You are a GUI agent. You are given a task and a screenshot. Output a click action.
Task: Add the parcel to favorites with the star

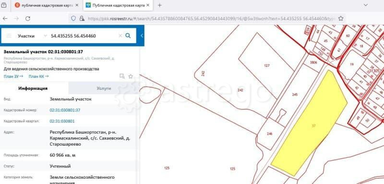pos(131,76)
